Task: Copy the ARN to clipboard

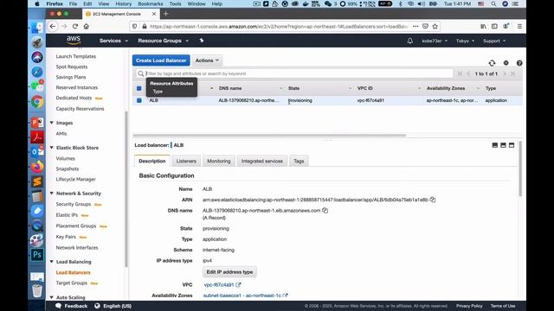Action: pyautogui.click(x=433, y=200)
